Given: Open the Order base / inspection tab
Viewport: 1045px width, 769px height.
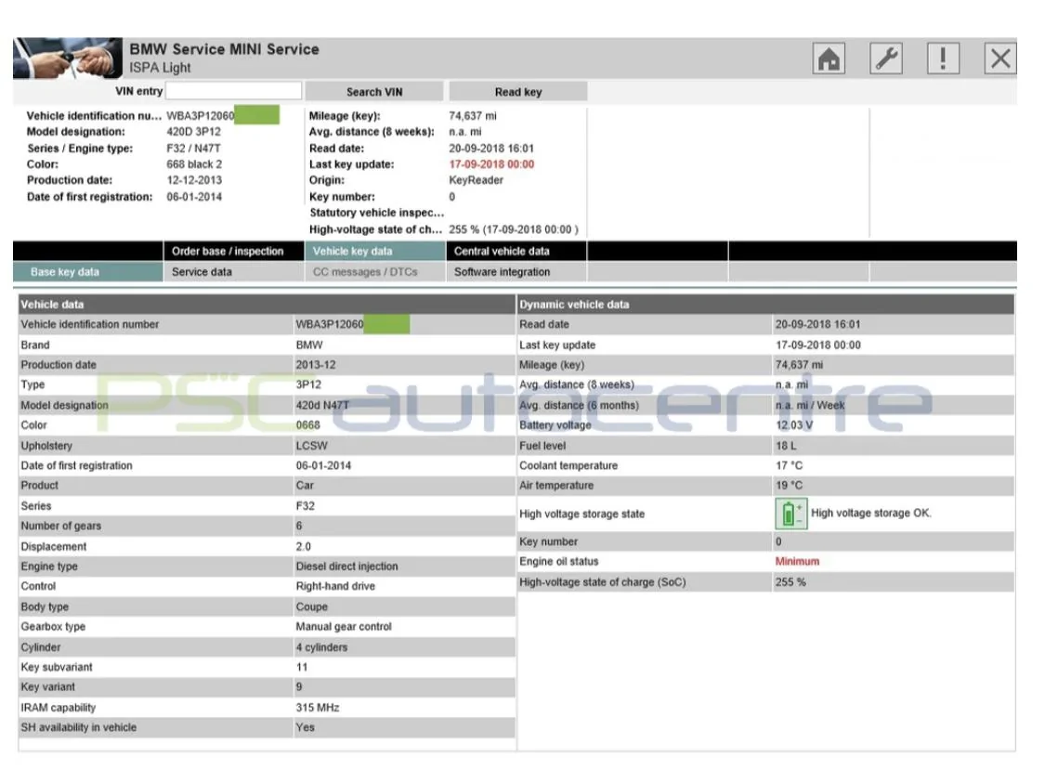Looking at the screenshot, I should pyautogui.click(x=233, y=251).
